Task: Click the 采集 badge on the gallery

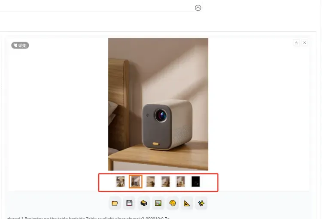Action: tap(20, 45)
